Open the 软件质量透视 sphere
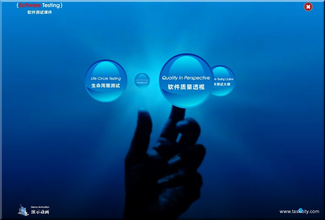The width and height of the screenshot is (325, 220). tap(186, 86)
